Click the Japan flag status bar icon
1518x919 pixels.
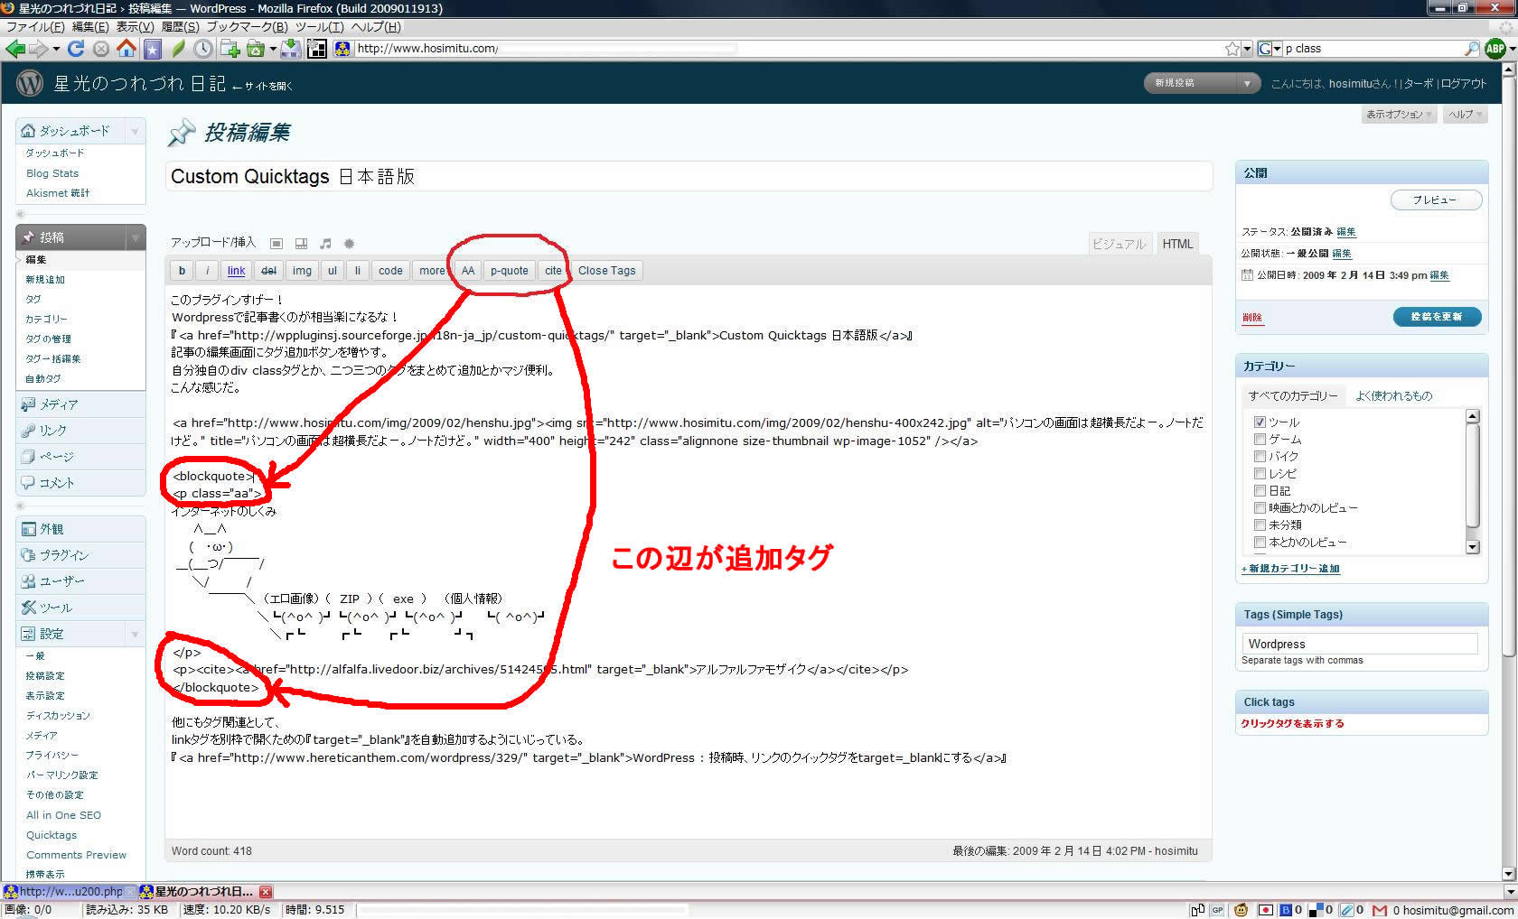pyautogui.click(x=1266, y=910)
